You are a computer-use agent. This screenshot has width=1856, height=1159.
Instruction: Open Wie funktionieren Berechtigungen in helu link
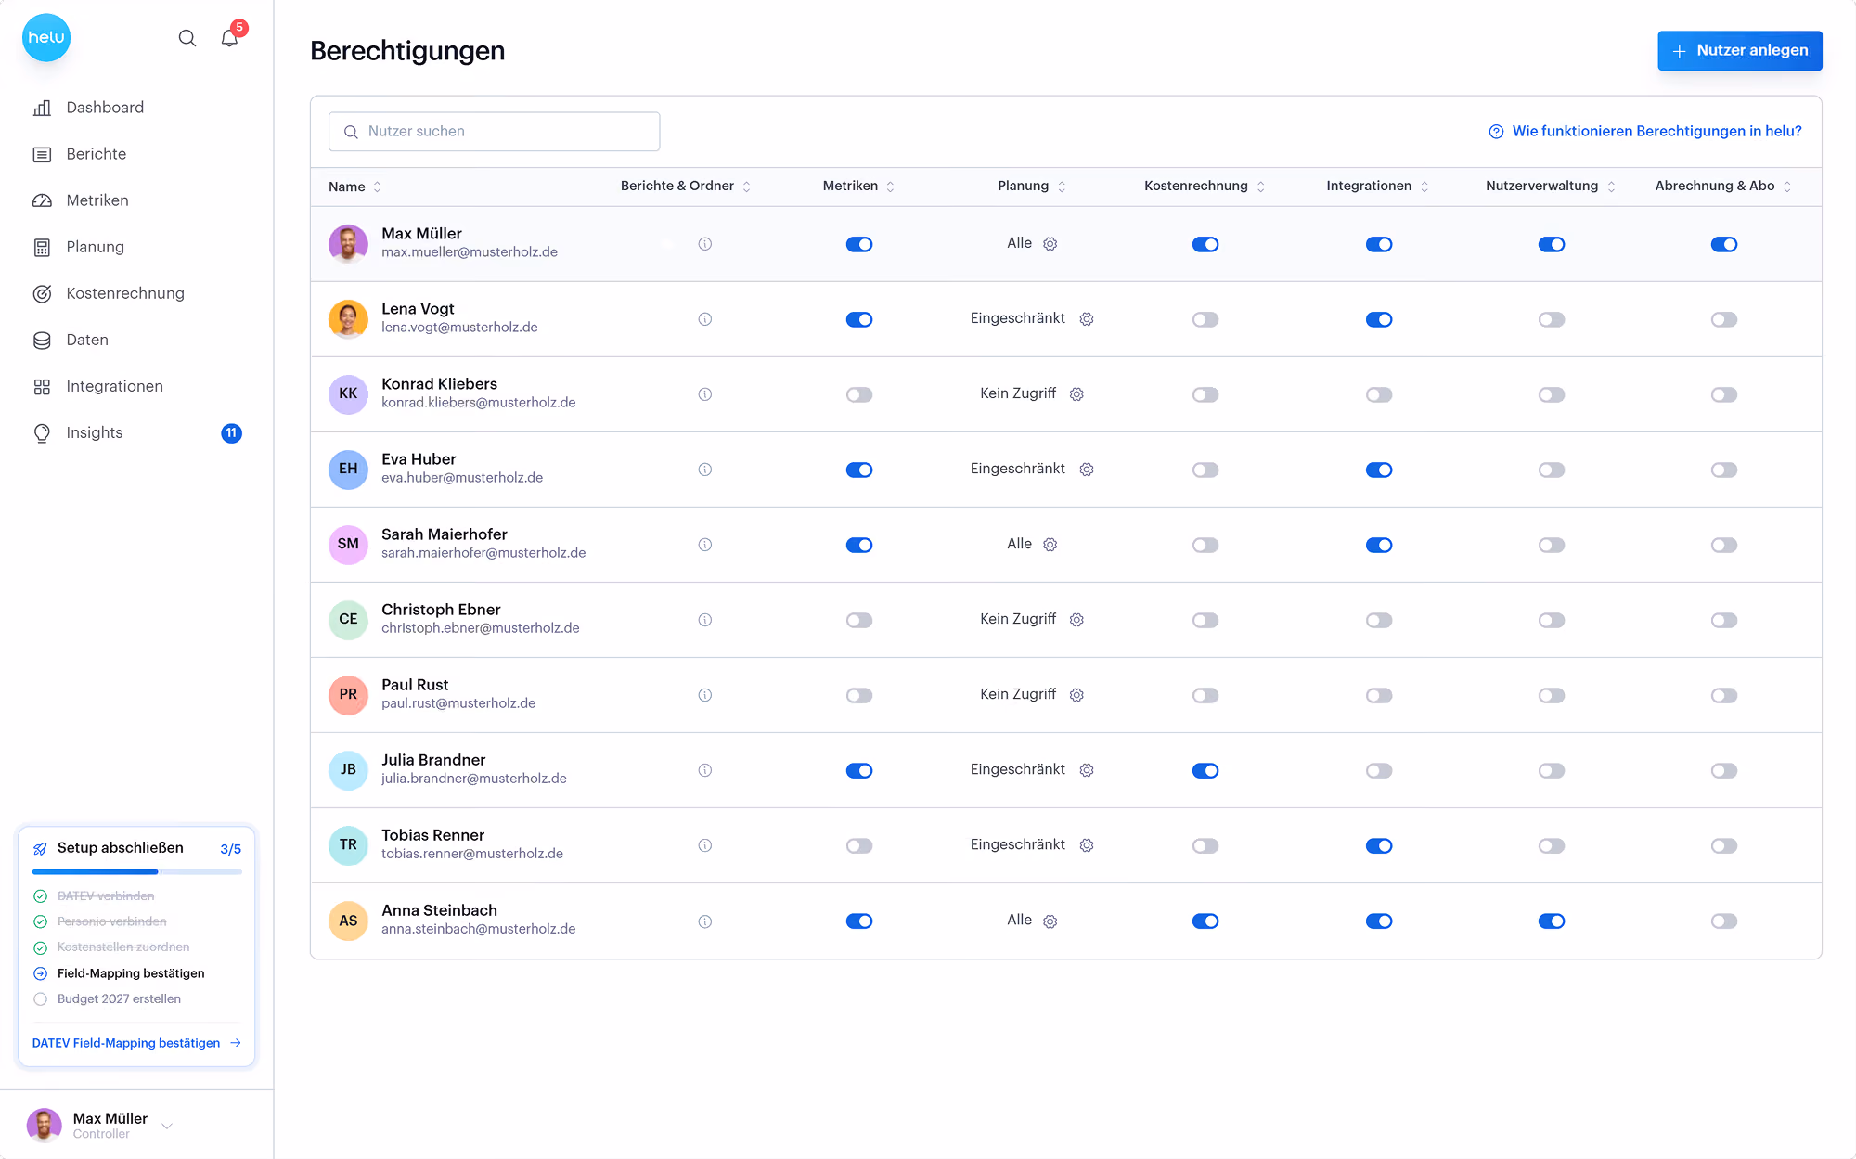[1645, 131]
